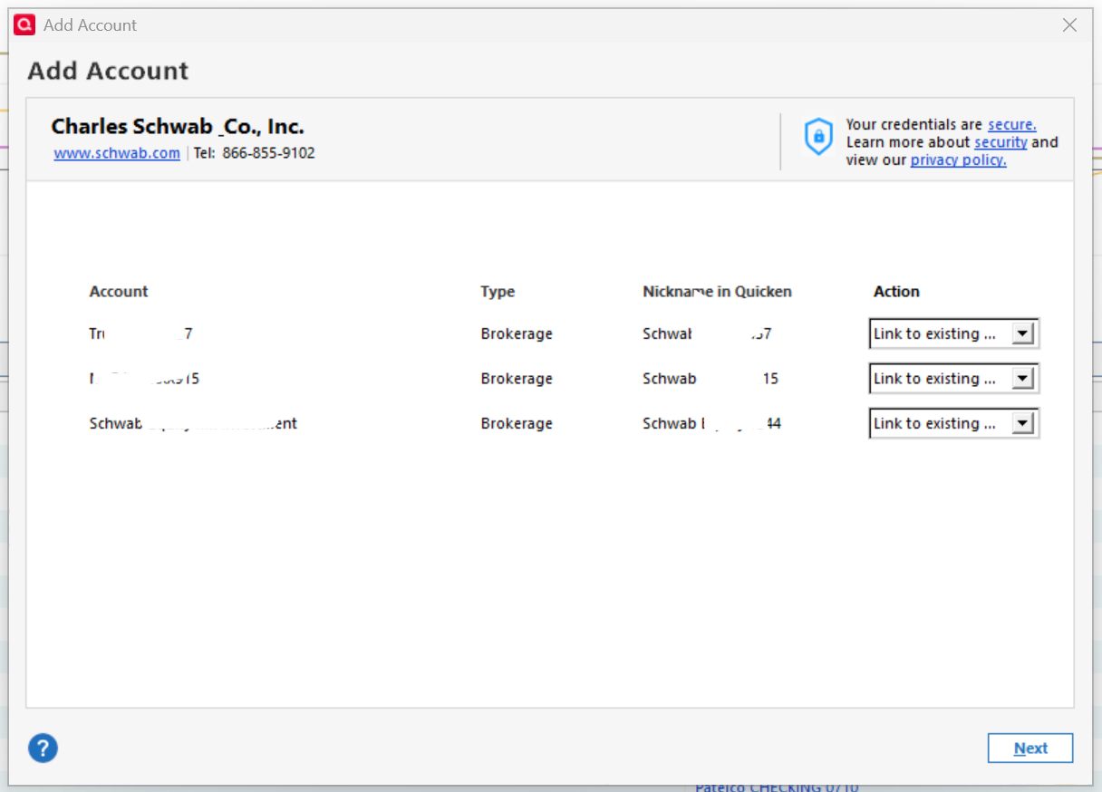Image resolution: width=1102 pixels, height=792 pixels.
Task: Click the 'Add Account' page heading
Action: [x=108, y=71]
